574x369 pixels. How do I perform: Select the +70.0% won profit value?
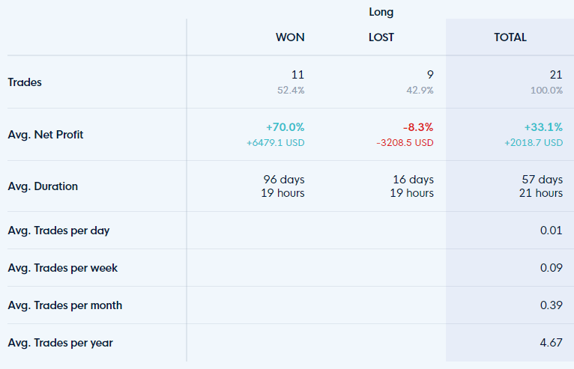[x=286, y=127]
